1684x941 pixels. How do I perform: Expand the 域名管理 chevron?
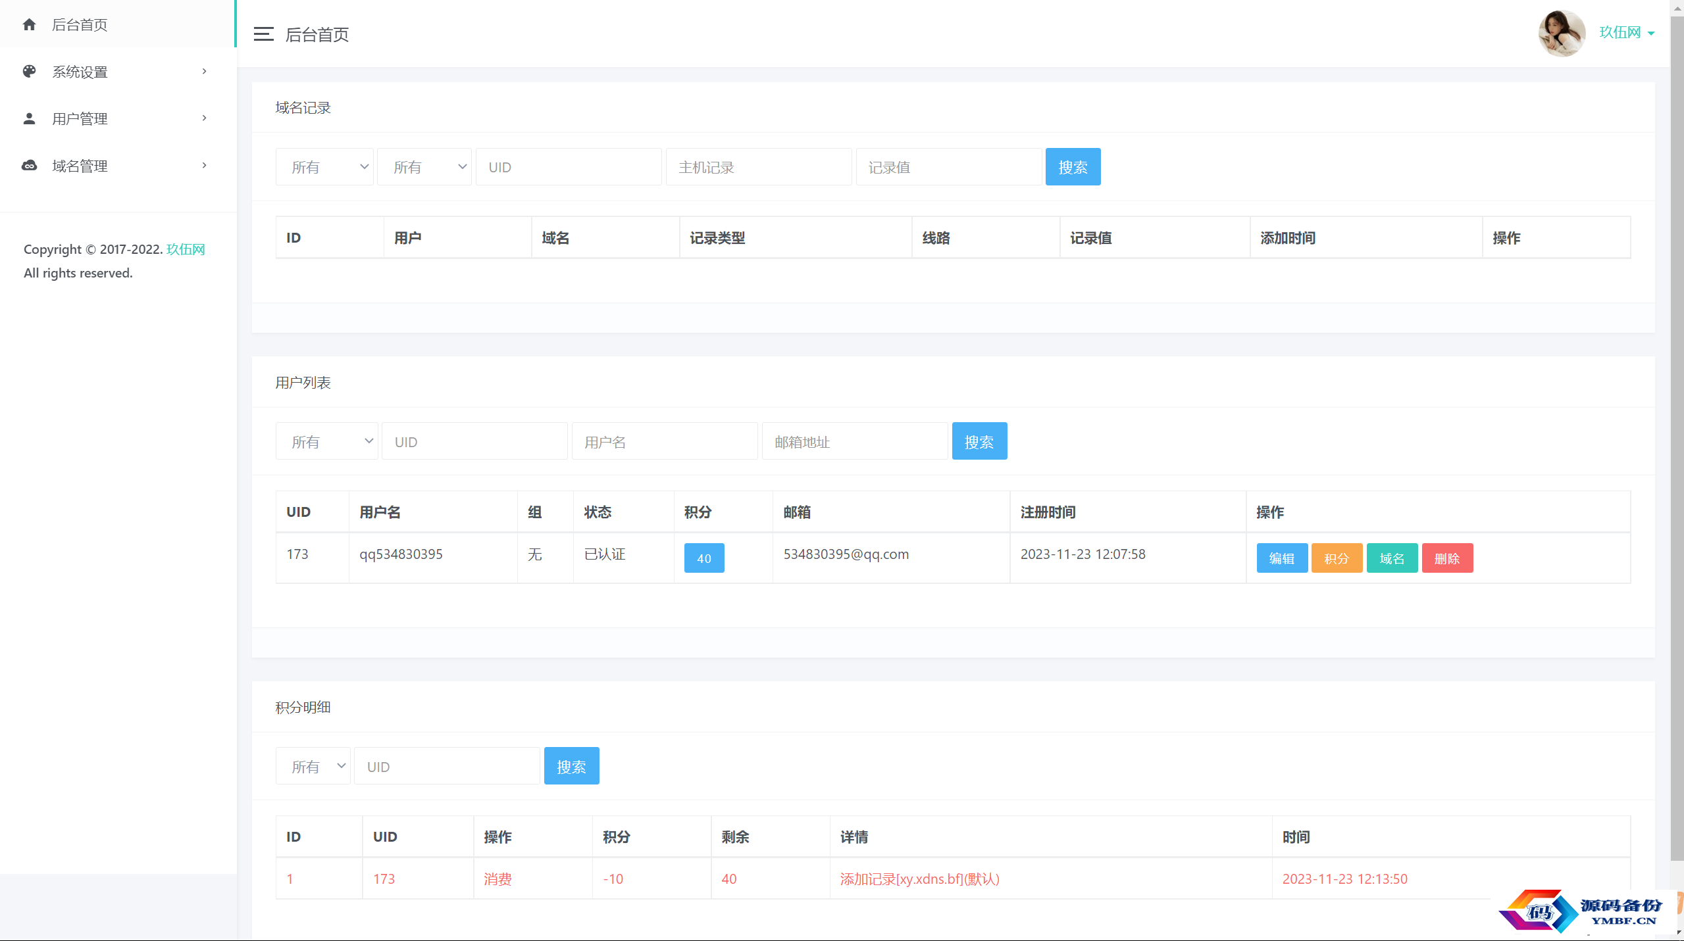point(204,165)
